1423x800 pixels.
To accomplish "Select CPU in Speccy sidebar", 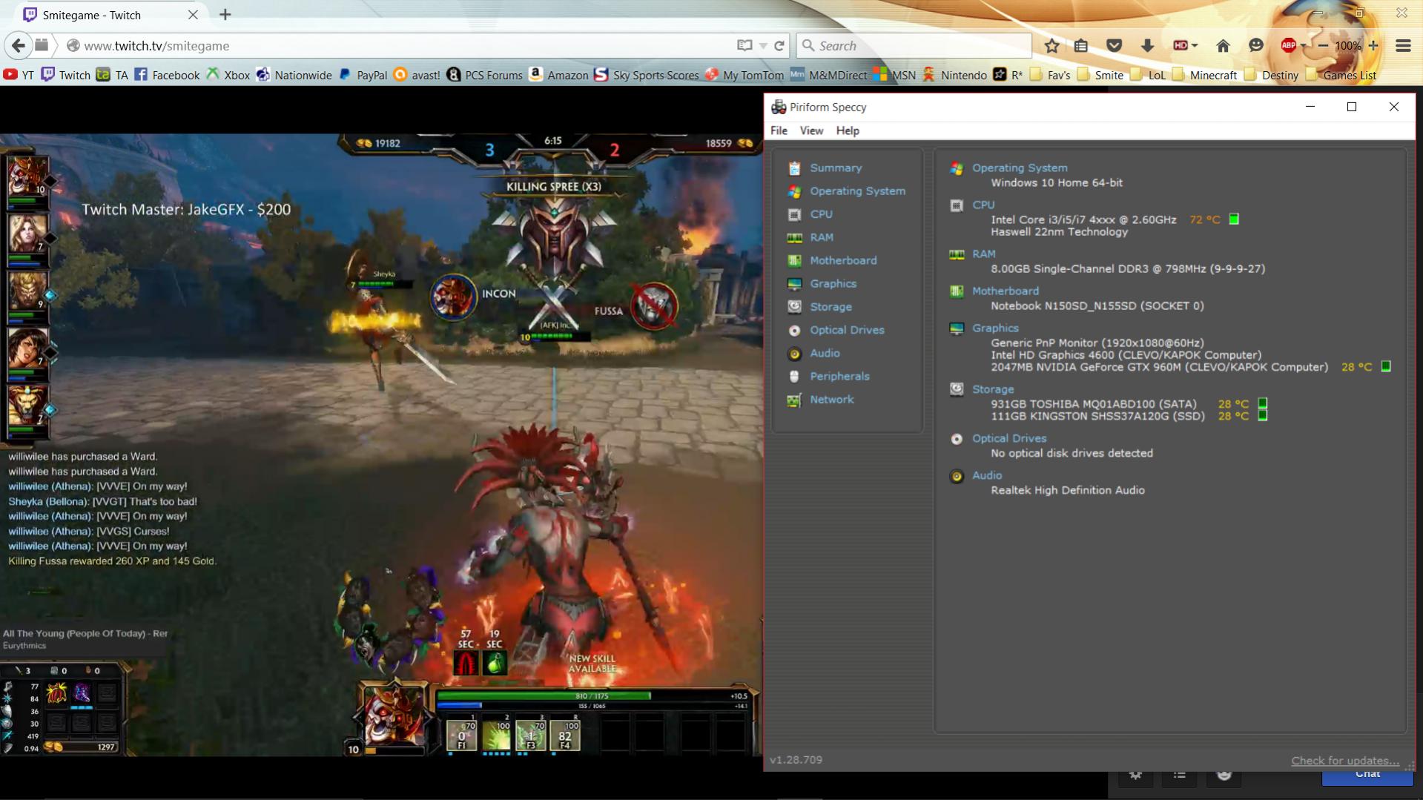I will tap(821, 214).
